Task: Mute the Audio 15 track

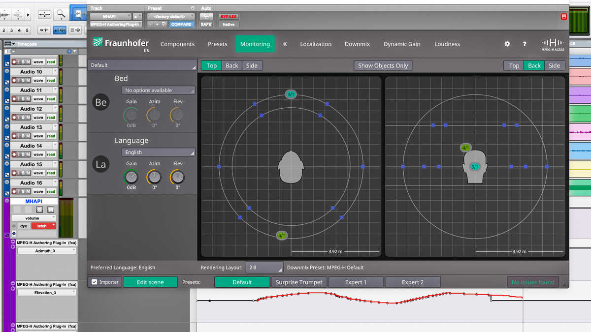Action: [28, 173]
